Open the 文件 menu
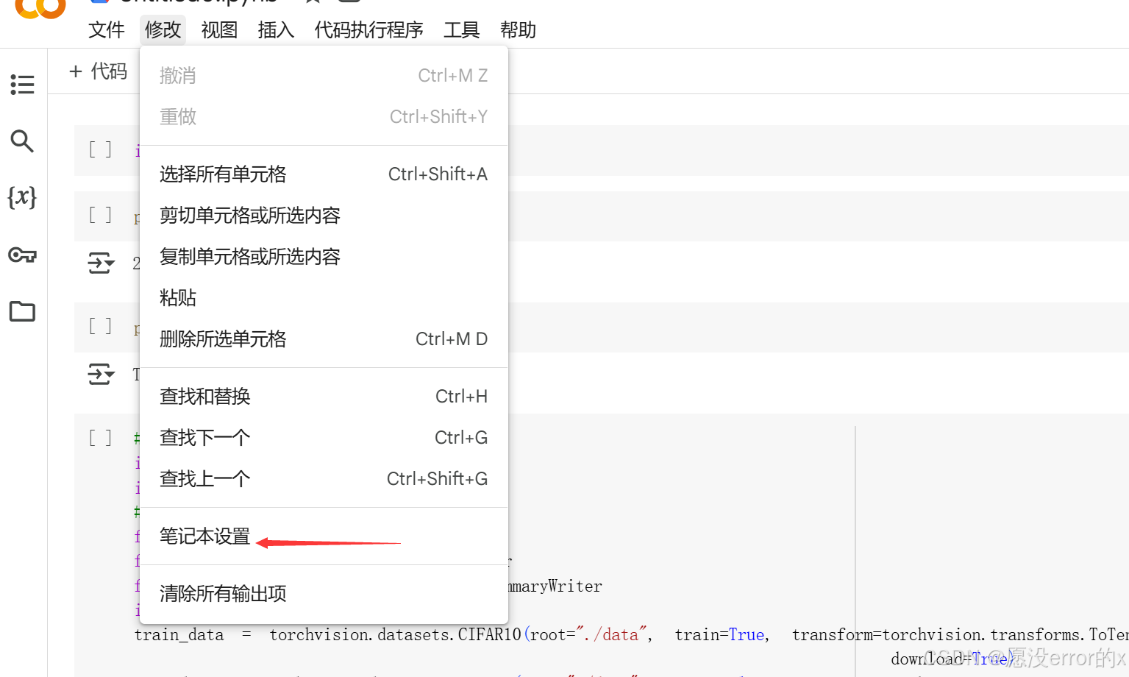1129x677 pixels. 106,29
